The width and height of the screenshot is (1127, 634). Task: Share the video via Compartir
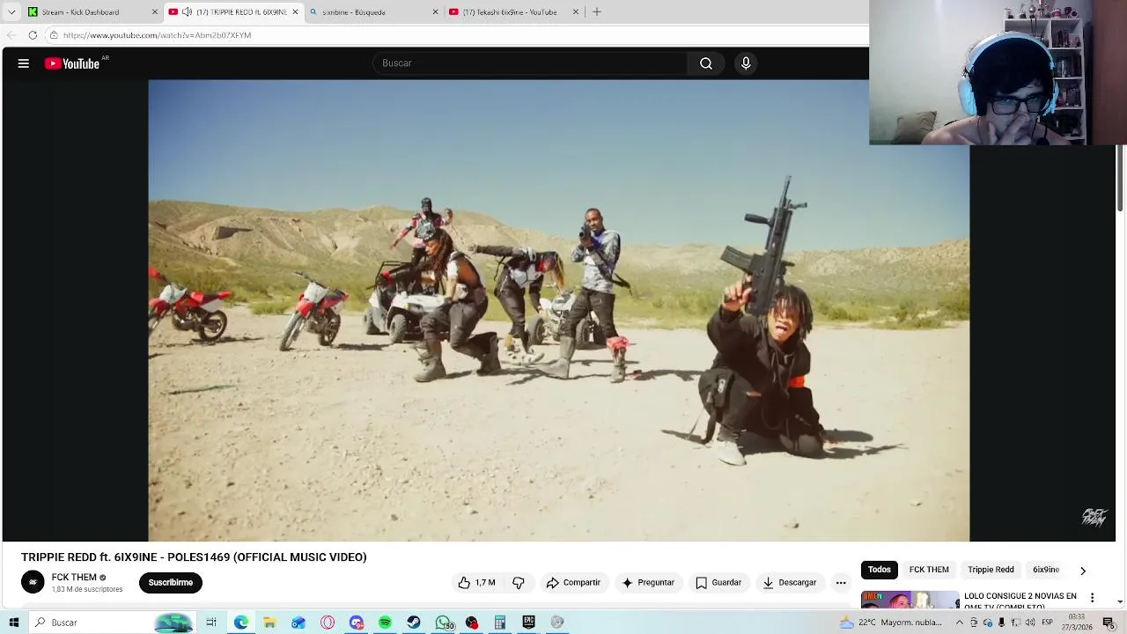(x=573, y=583)
